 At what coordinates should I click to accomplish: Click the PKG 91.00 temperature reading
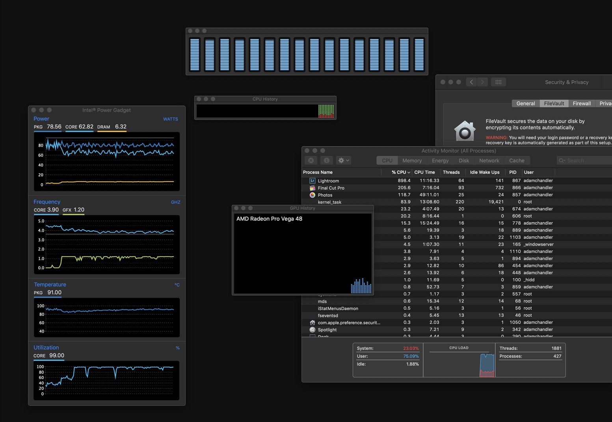click(x=48, y=293)
